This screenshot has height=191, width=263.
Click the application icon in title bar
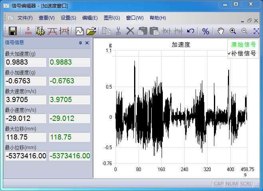coord(6,6)
